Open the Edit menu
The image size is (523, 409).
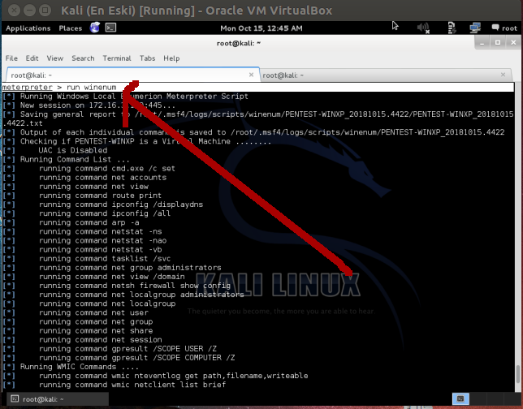[32, 58]
